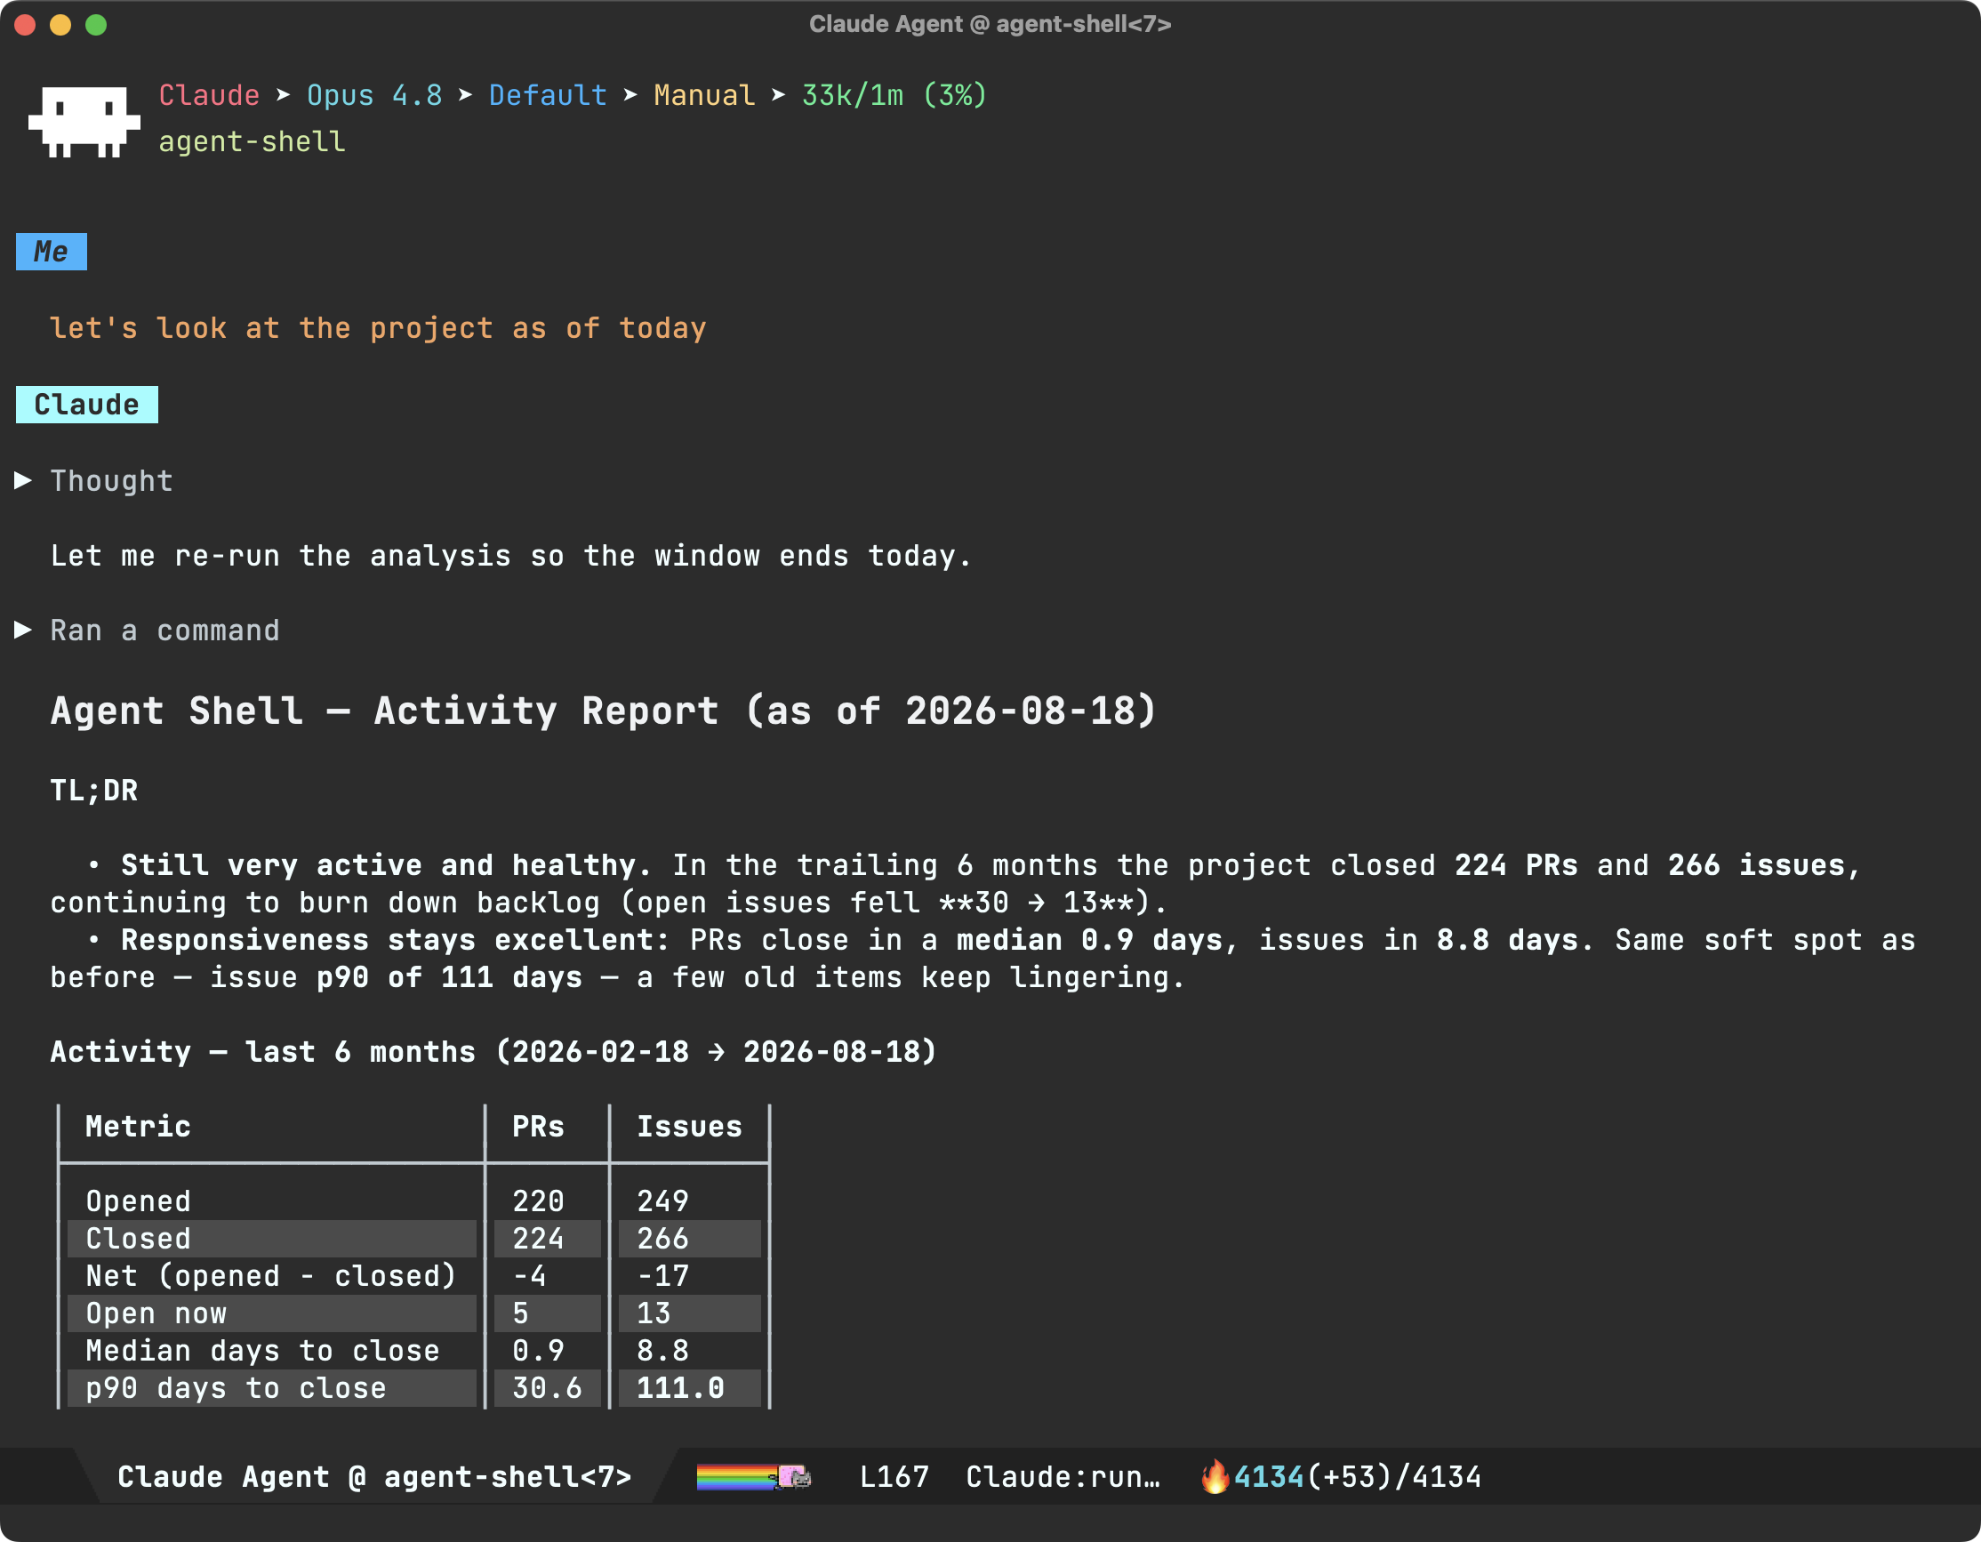
Task: Click the 'Manual' permission segment
Action: tap(704, 95)
